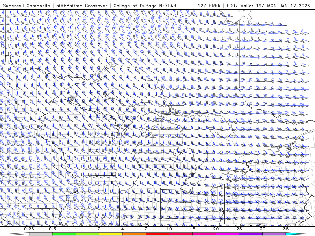Click the 10 scale value
The width and height of the screenshot is (315, 236).
[169, 229]
